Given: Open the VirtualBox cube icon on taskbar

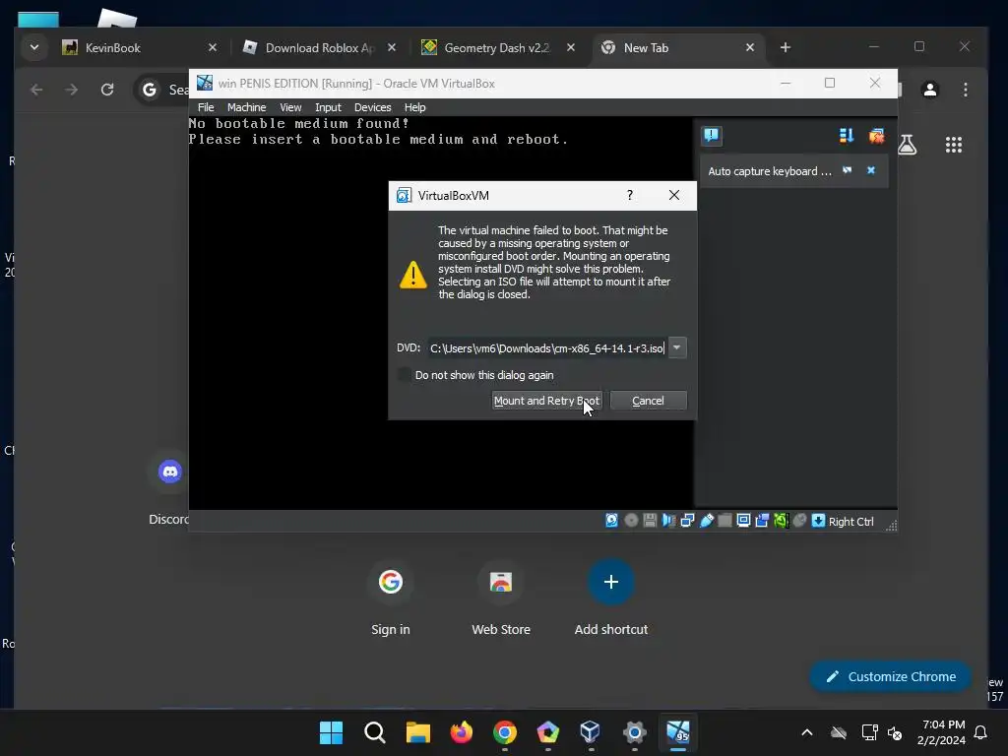Looking at the screenshot, I should [591, 732].
